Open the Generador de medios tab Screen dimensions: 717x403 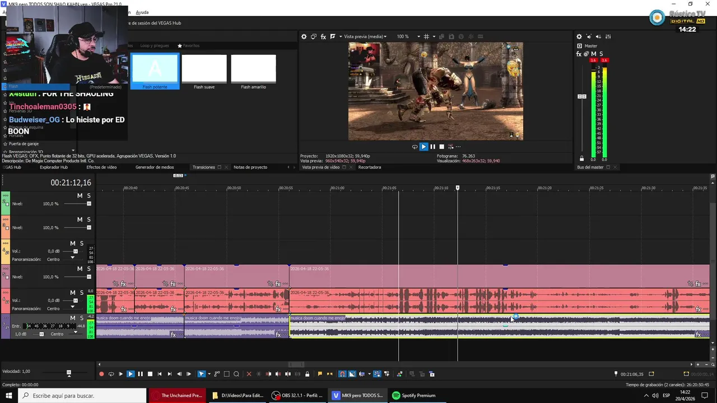(155, 167)
